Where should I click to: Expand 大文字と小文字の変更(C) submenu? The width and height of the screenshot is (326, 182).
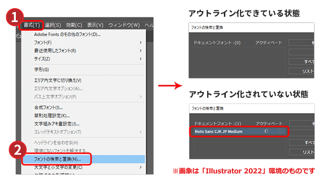[83, 167]
